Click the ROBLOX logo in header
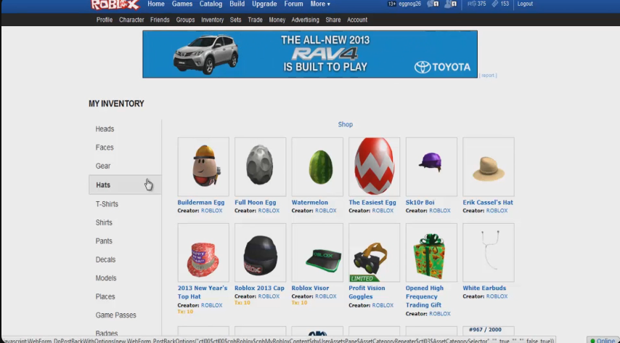The width and height of the screenshot is (620, 343). click(115, 5)
